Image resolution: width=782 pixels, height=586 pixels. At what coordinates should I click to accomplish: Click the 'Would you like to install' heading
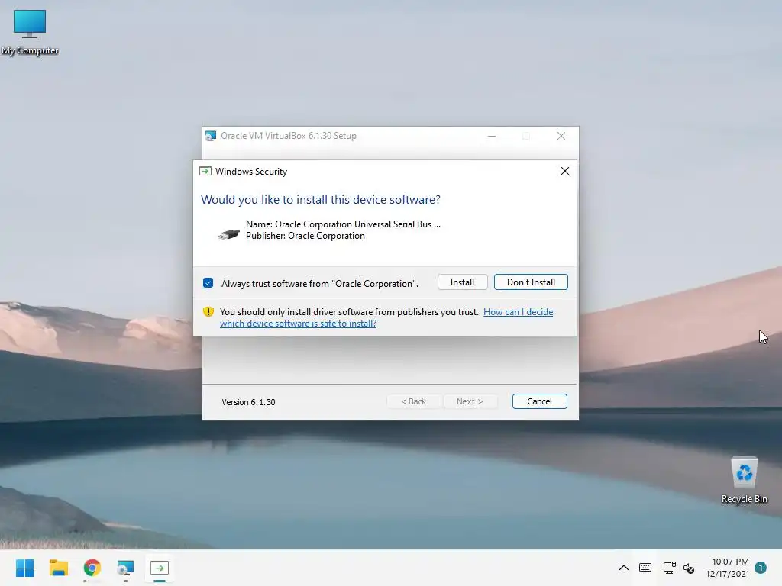[321, 199]
